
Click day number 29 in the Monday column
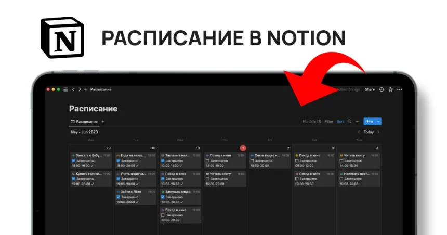pos(108,148)
